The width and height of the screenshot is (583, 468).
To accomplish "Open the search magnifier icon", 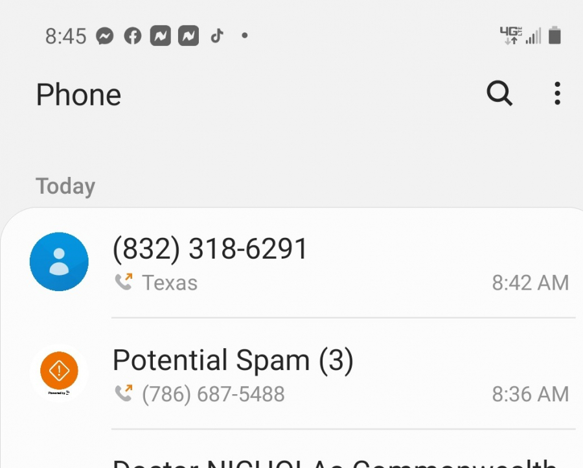I will pos(499,93).
